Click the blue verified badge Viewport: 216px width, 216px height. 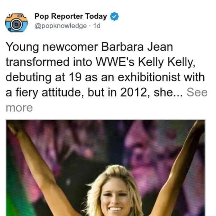pyautogui.click(x=114, y=16)
